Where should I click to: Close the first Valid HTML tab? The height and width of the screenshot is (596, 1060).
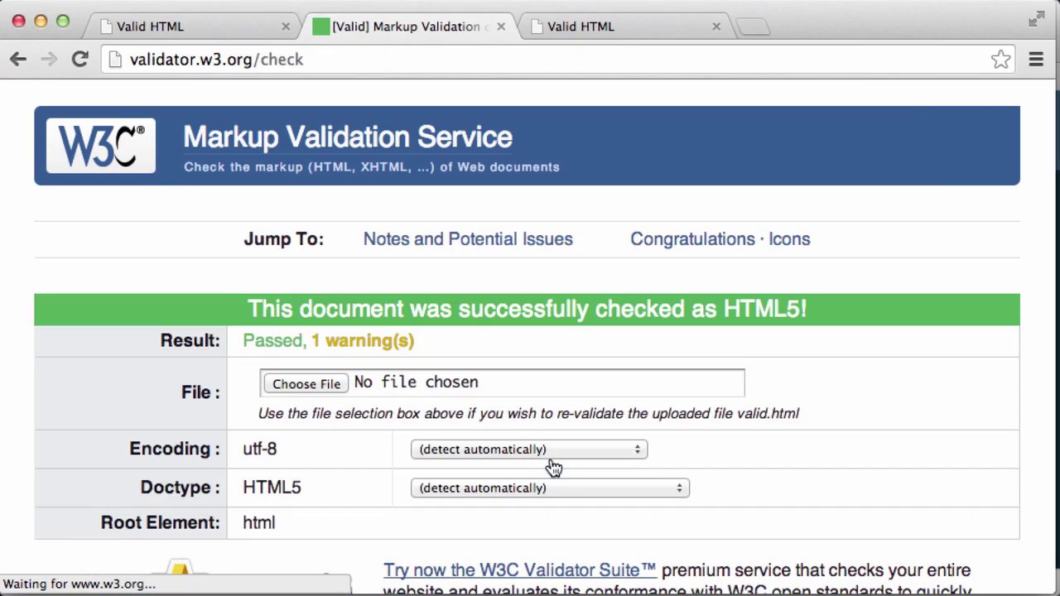(286, 26)
